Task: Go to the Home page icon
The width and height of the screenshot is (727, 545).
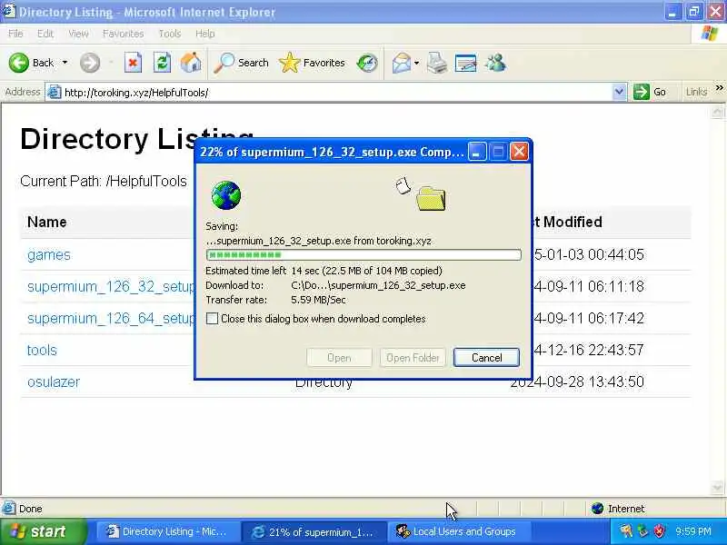Action: pos(191,63)
